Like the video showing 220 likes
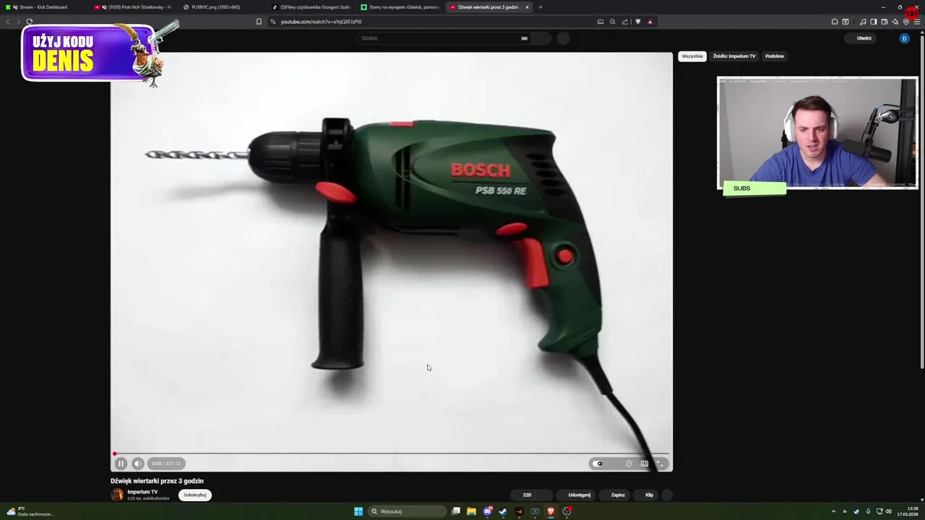The image size is (925, 520). 522,495
